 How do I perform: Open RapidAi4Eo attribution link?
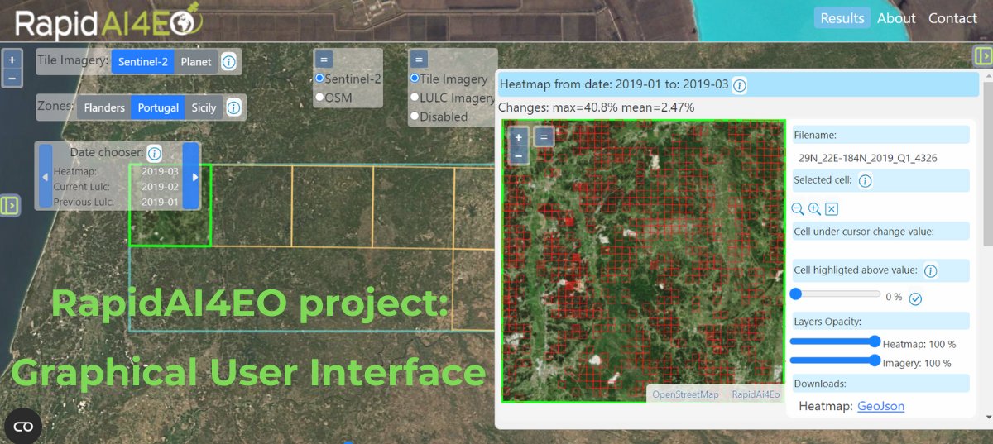click(756, 394)
